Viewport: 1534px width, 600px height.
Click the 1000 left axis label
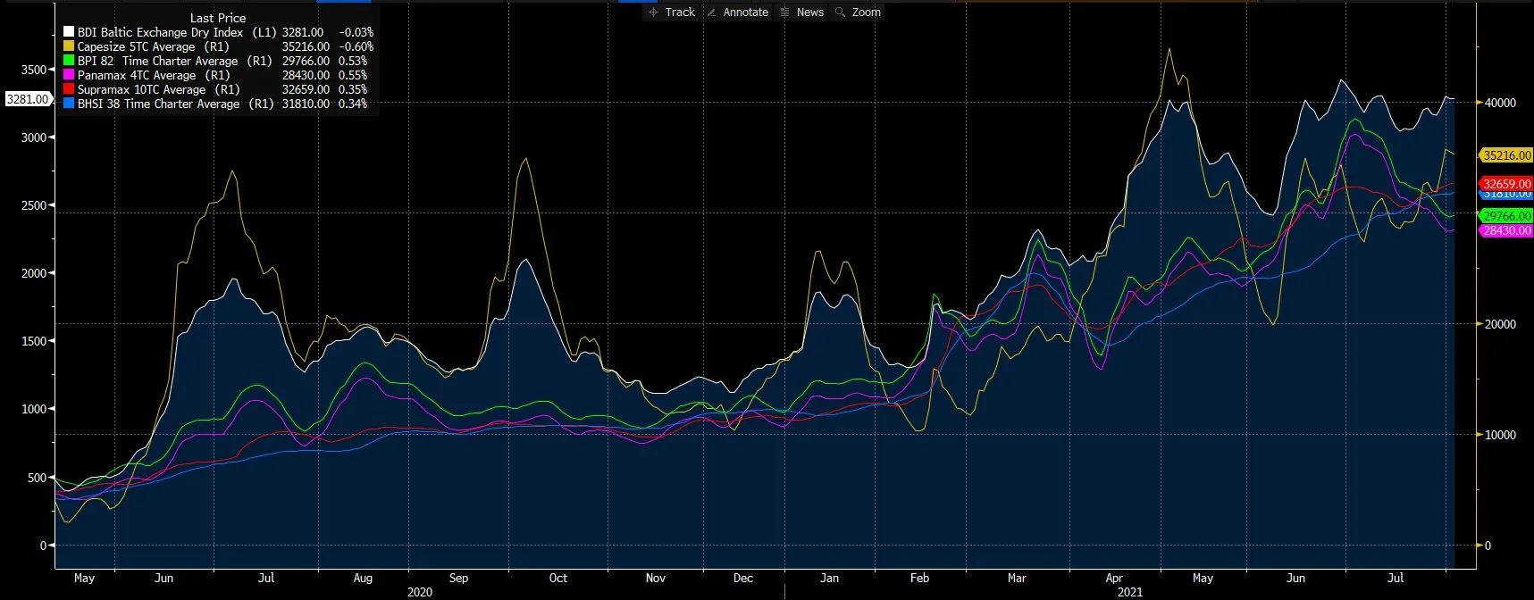(33, 409)
